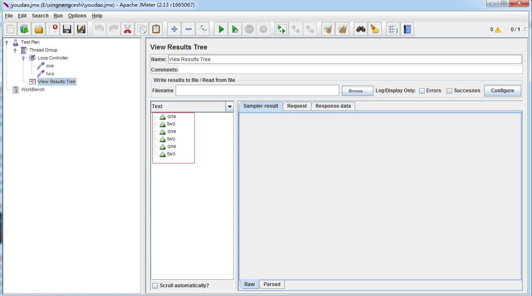532x296 pixels.
Task: Collapse the Loop Controller tree node
Action: (24, 58)
